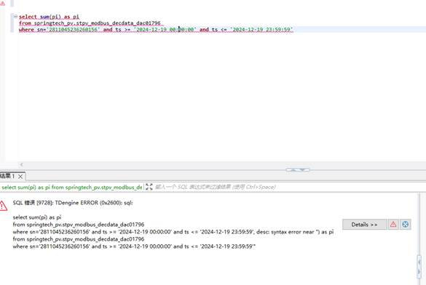Image resolution: width=426 pixels, height=285 pixels.
Task: Click the red warning icon beside Details
Action: tap(393, 225)
